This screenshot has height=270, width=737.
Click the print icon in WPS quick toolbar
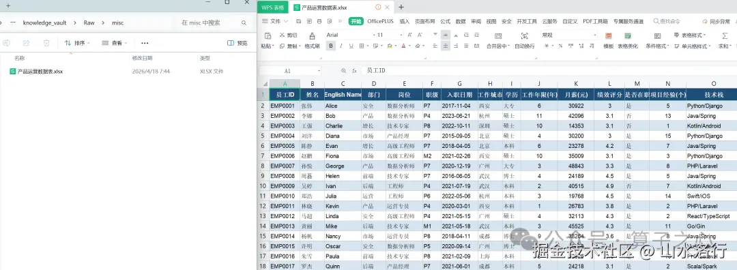319,21
